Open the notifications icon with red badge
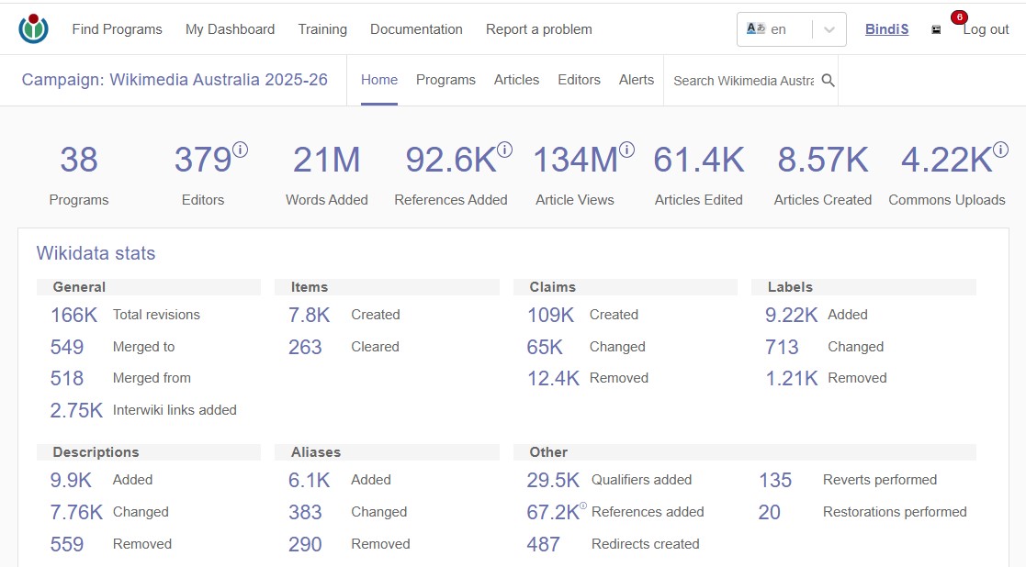Screen dimensions: 1026x567 point(936,29)
